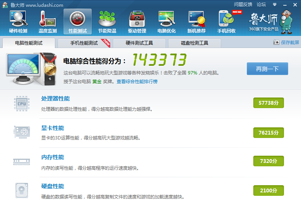Switch to 硬件测试工具 tab
301x206 pixels.
[x=139, y=43]
